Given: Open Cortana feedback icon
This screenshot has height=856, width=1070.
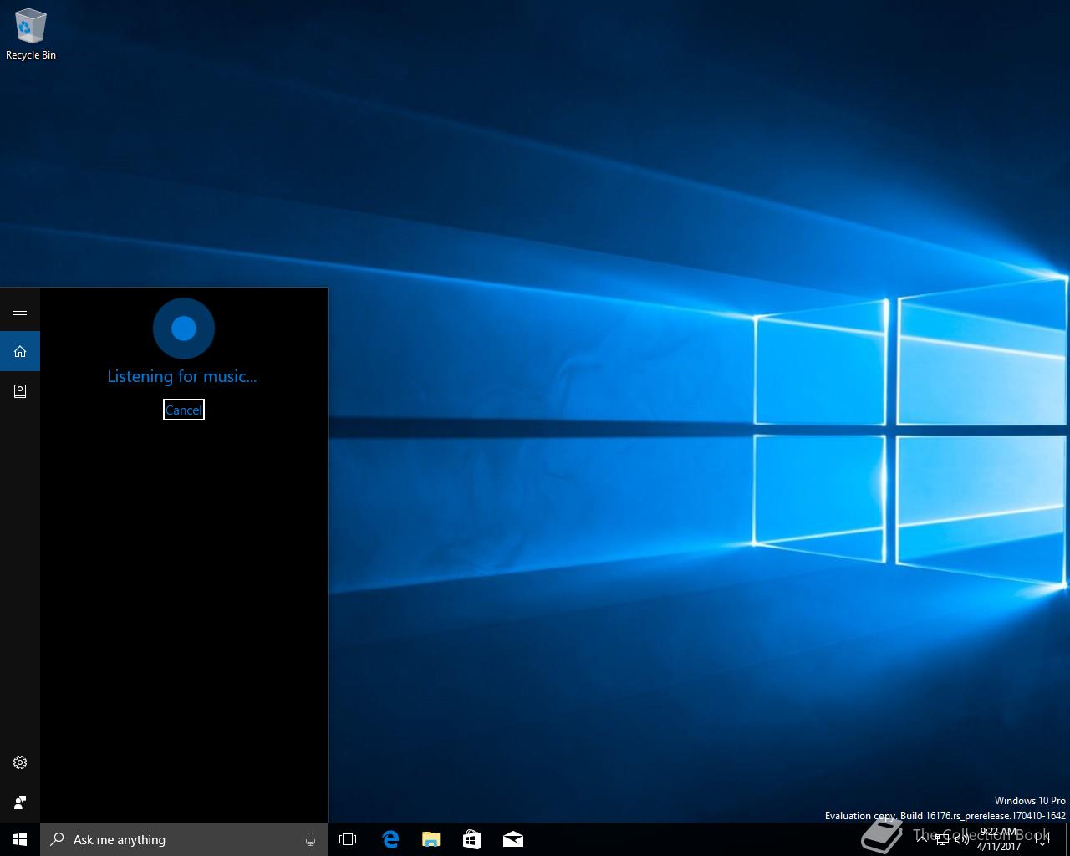Looking at the screenshot, I should [20, 802].
